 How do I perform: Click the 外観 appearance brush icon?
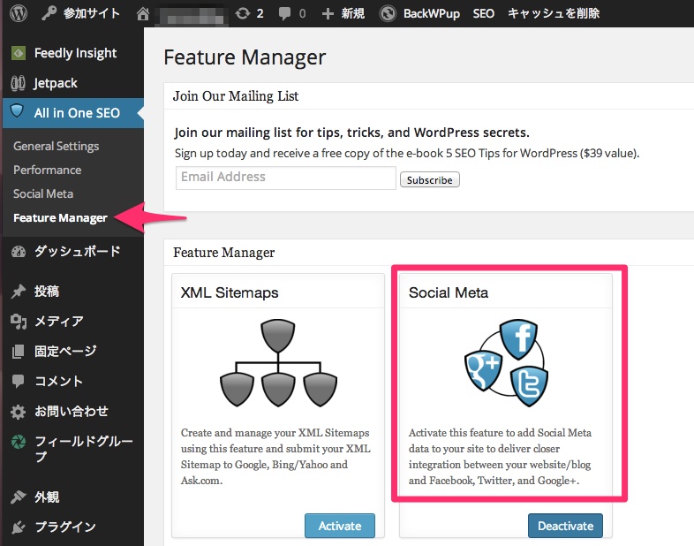[19, 497]
